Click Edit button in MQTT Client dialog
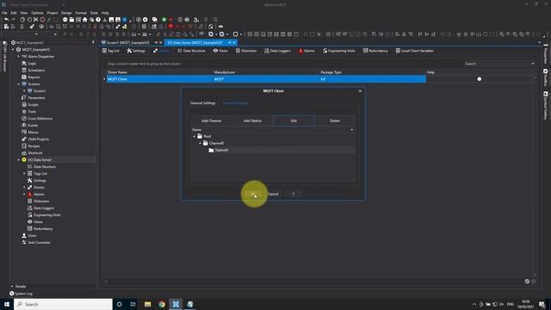The width and height of the screenshot is (551, 310). tap(294, 121)
